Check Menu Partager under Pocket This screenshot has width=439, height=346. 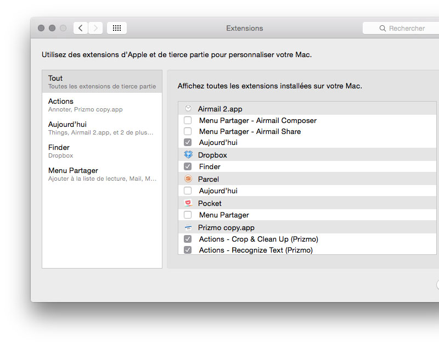pyautogui.click(x=188, y=215)
